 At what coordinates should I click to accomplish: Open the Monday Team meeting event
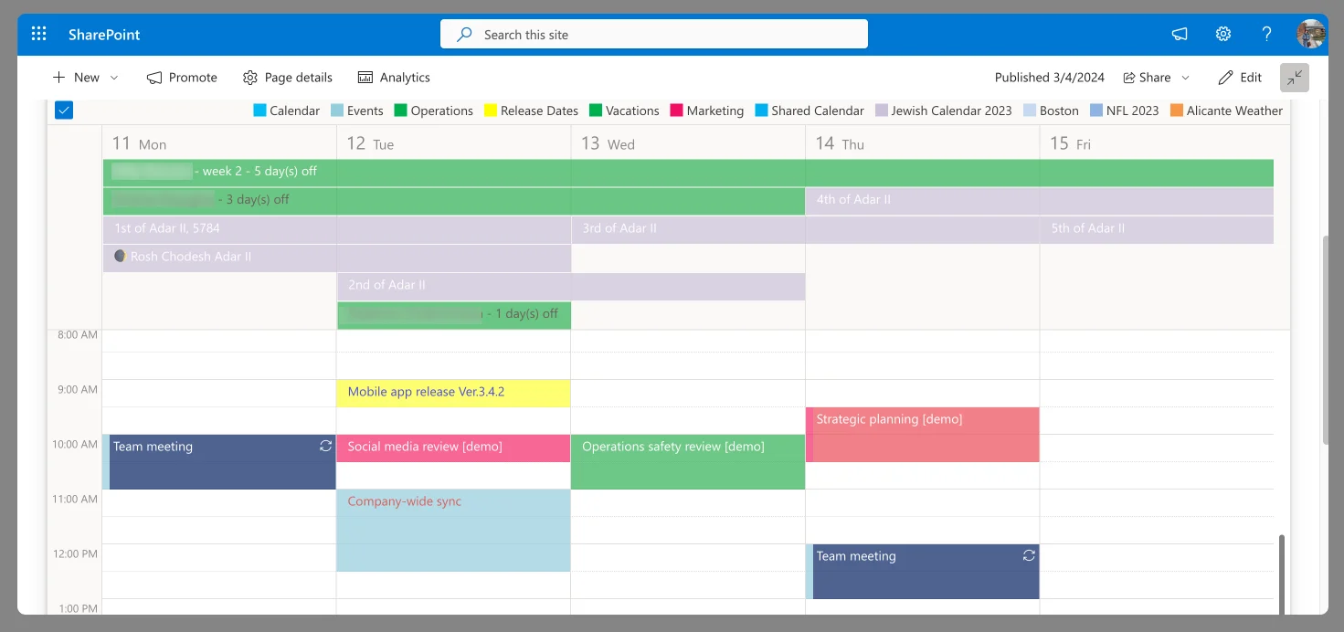219,462
